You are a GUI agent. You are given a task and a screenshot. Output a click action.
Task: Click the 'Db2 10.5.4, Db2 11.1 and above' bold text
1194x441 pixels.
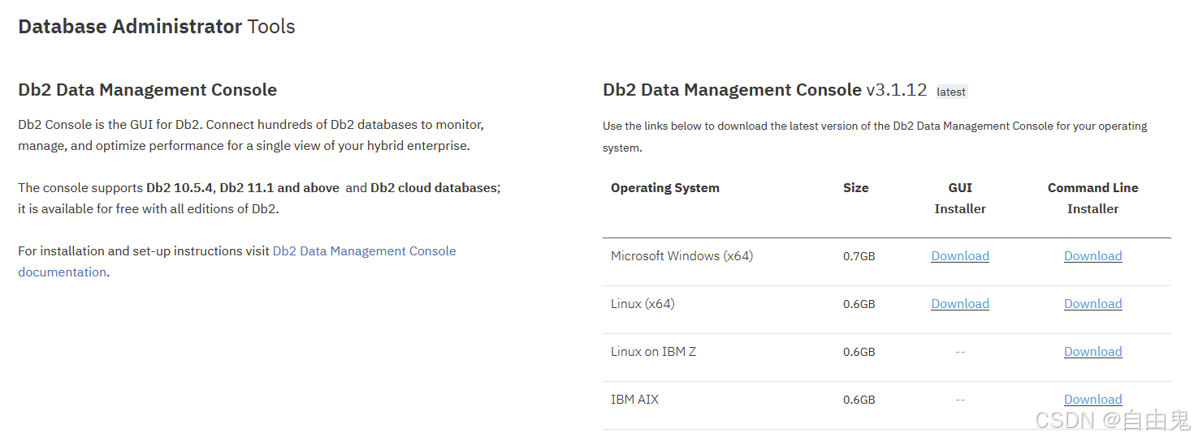[243, 188]
